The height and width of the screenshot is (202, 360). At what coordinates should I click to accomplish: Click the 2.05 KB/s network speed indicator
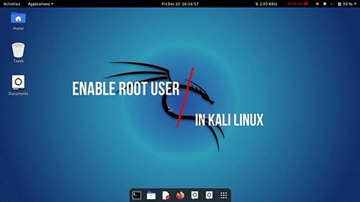tap(266, 4)
